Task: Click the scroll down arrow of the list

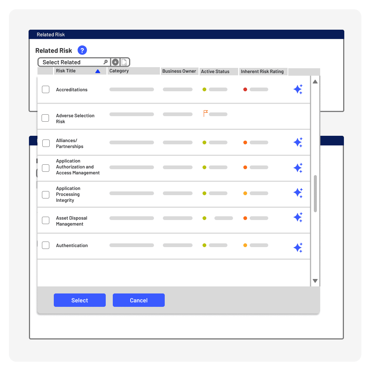Action: [315, 281]
